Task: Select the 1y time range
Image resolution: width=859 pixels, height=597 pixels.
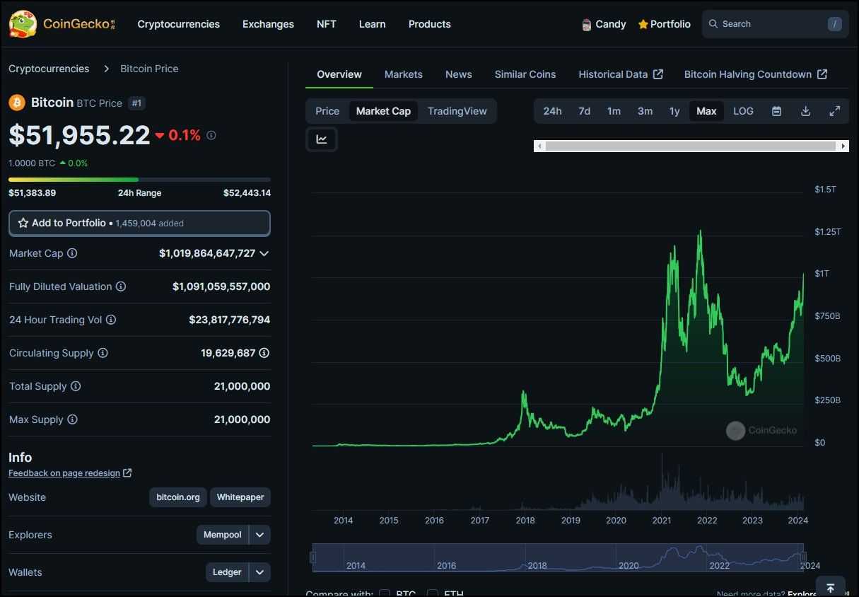Action: point(674,111)
